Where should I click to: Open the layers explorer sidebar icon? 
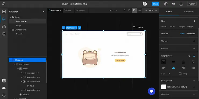tap(4, 19)
